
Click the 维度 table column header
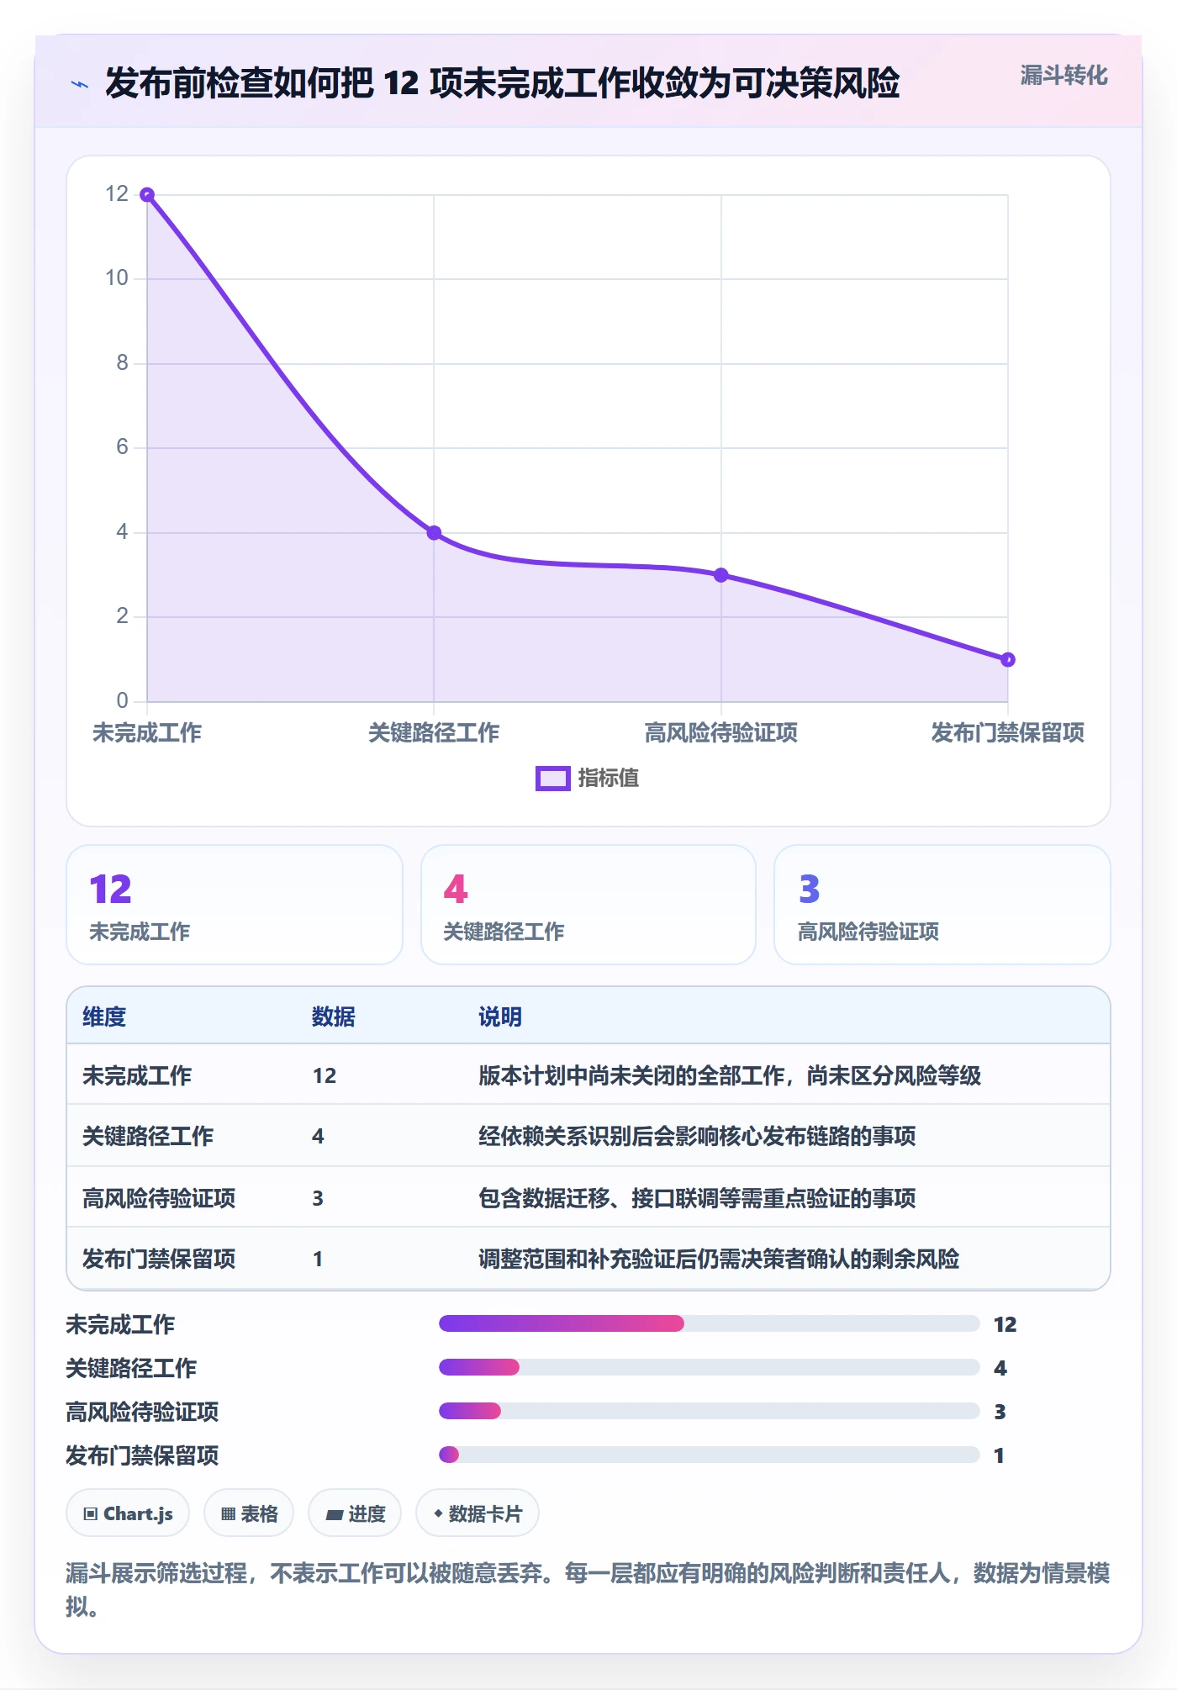click(x=104, y=1017)
